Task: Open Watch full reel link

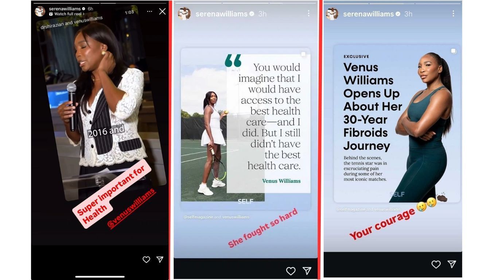Action: pos(67,14)
